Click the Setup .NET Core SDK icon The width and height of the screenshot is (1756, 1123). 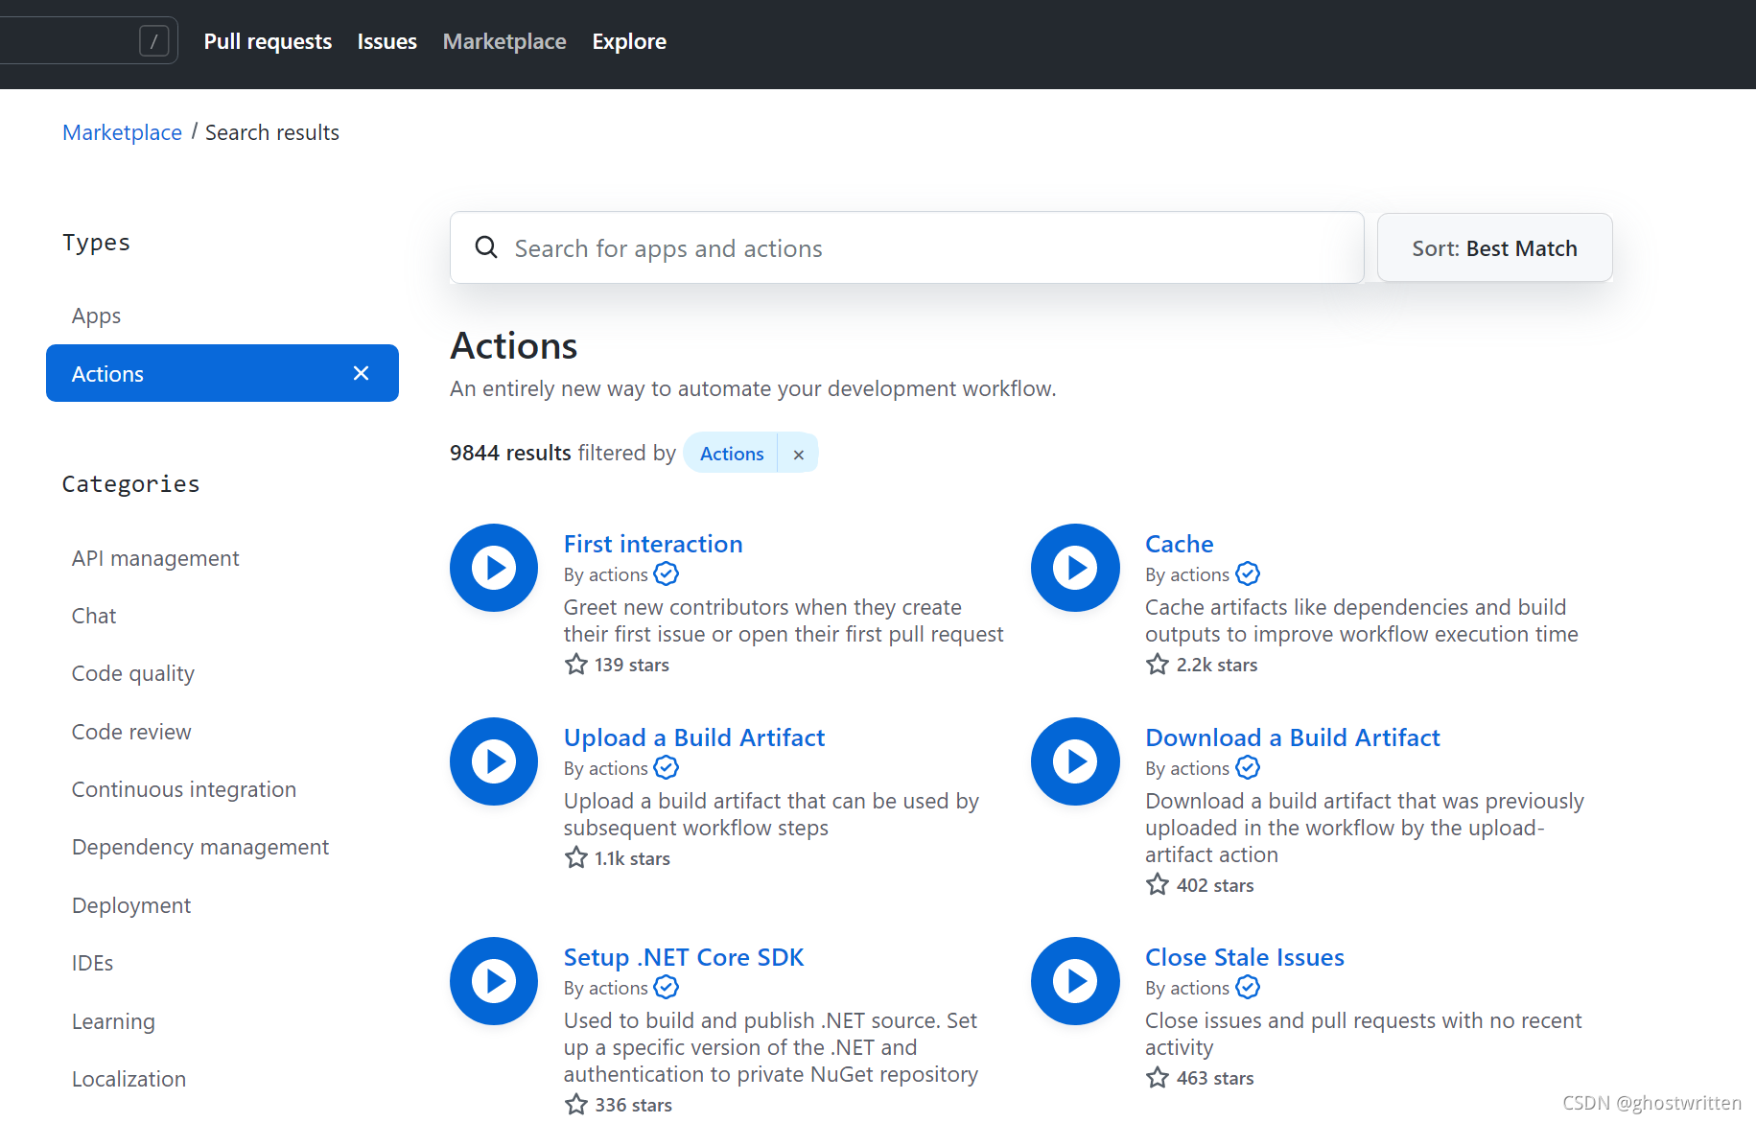coord(494,981)
